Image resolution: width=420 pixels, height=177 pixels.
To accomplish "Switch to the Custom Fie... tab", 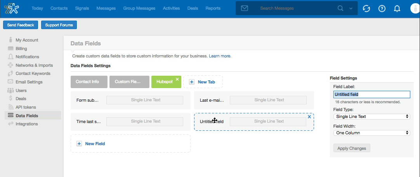I will 129,82.
